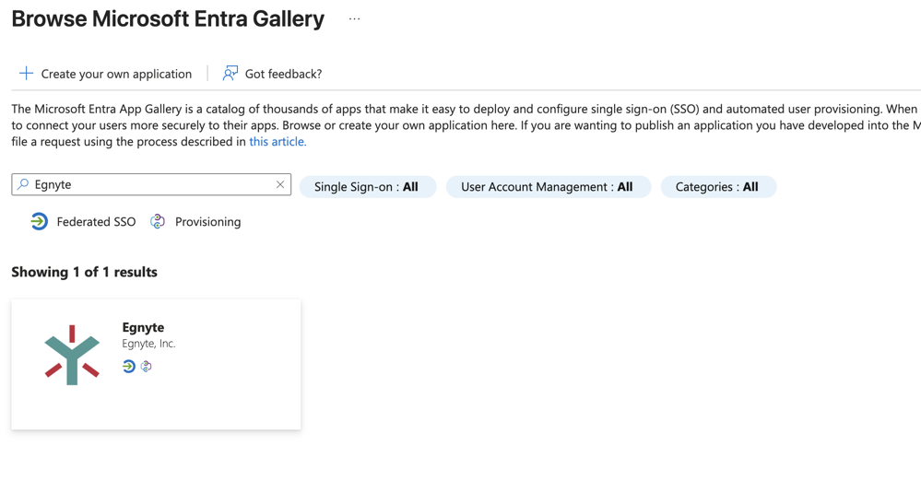Image resolution: width=921 pixels, height=492 pixels.
Task: Follow the 'this article.' hyperlink
Action: (x=277, y=142)
